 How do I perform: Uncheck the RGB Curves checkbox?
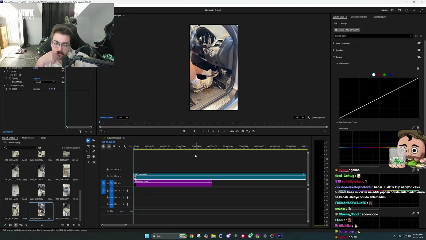pyautogui.click(x=418, y=69)
